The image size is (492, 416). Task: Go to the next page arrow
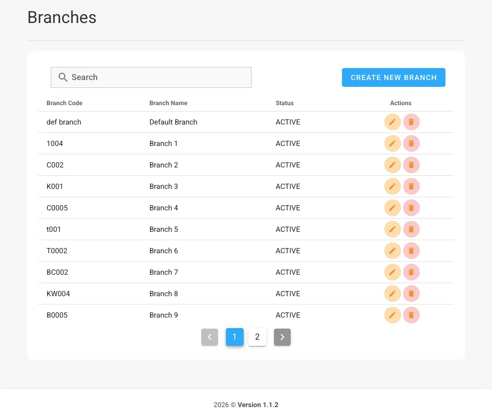click(x=282, y=337)
